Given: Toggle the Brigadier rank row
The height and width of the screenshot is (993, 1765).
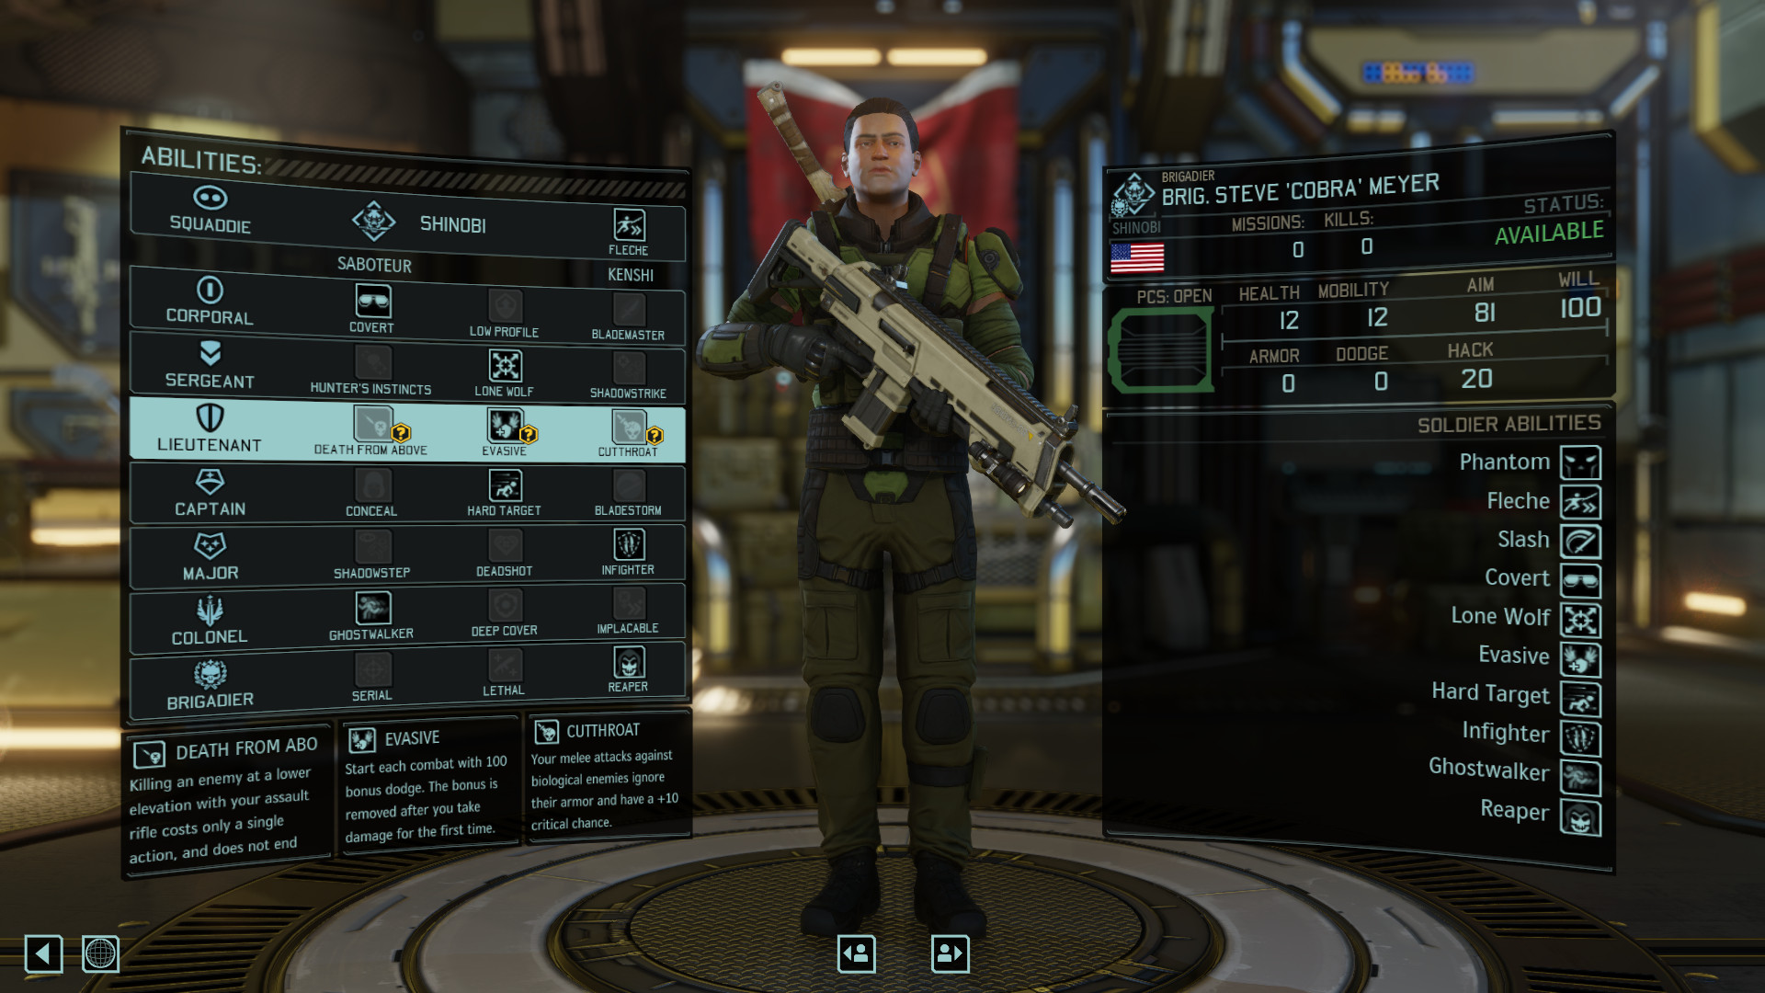Looking at the screenshot, I should point(209,678).
